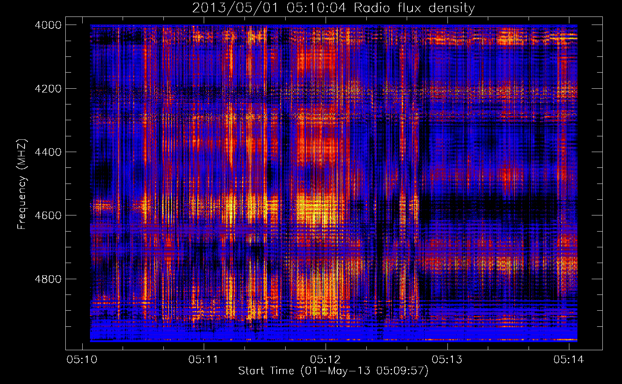Click the 05:13 time tick label

pos(447,360)
